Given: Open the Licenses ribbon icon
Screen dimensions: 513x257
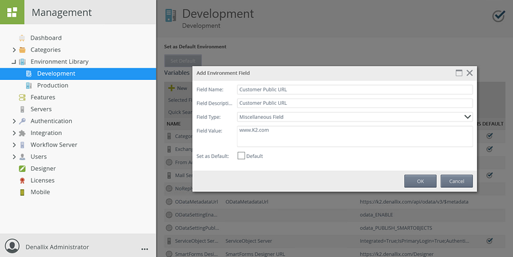Looking at the screenshot, I should coord(22,180).
